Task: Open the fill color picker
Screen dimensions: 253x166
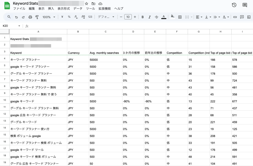Action: pyautogui.click(x=173, y=17)
